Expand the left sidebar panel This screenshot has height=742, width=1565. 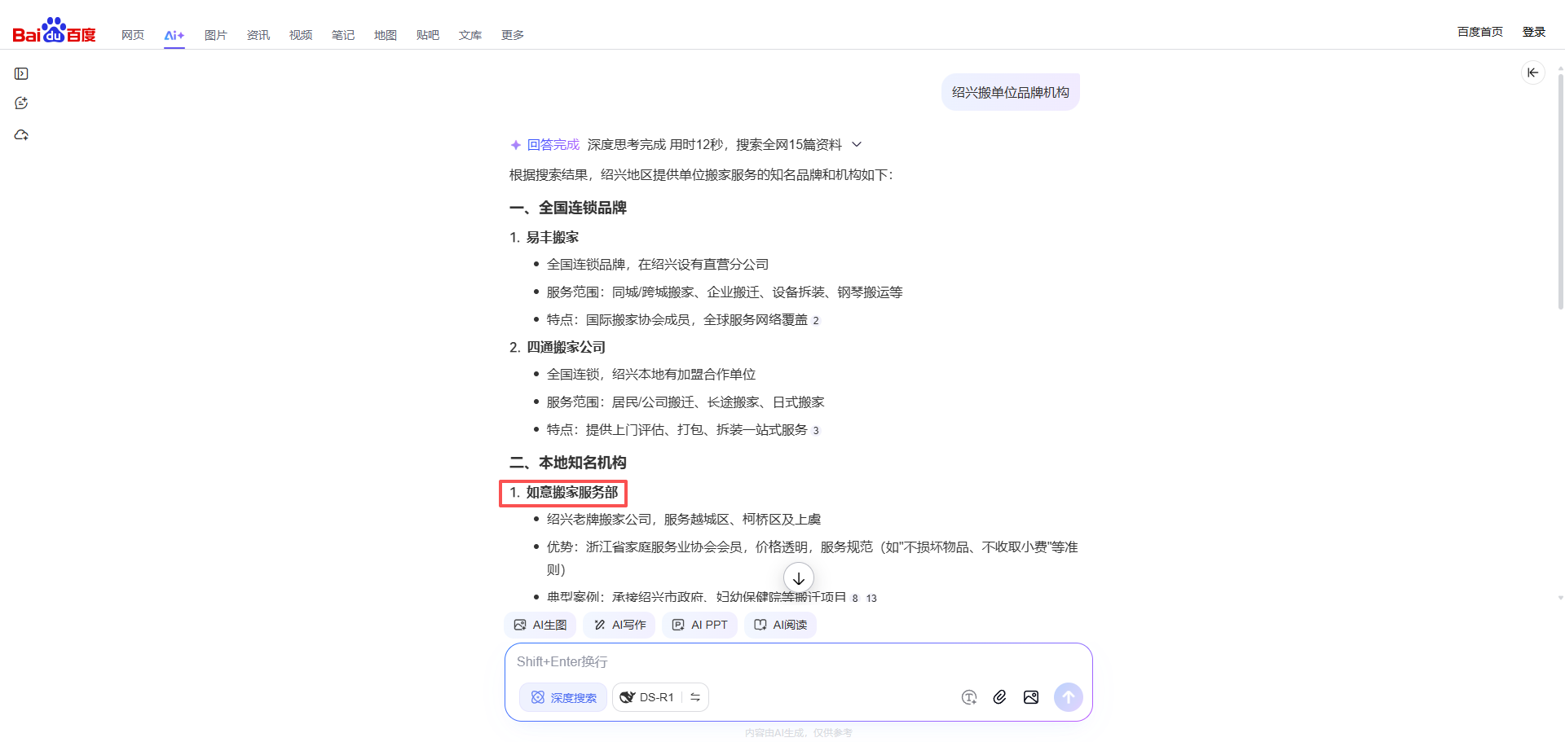tap(22, 74)
